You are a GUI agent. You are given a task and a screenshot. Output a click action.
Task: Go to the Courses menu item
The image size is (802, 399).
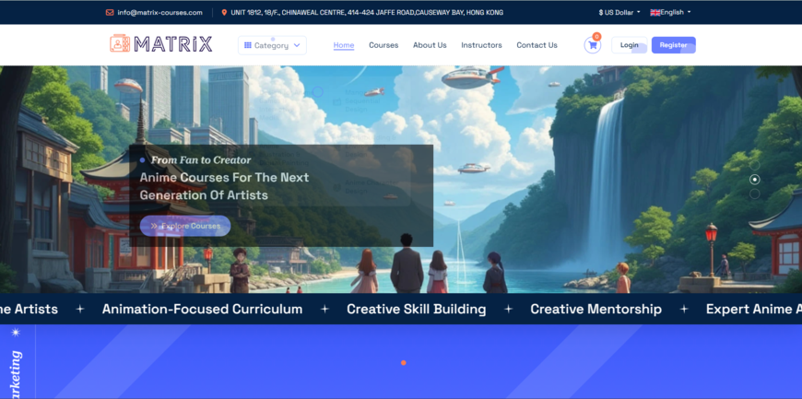[383, 45]
